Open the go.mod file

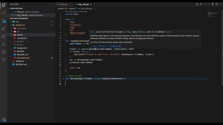click(x=20, y=41)
